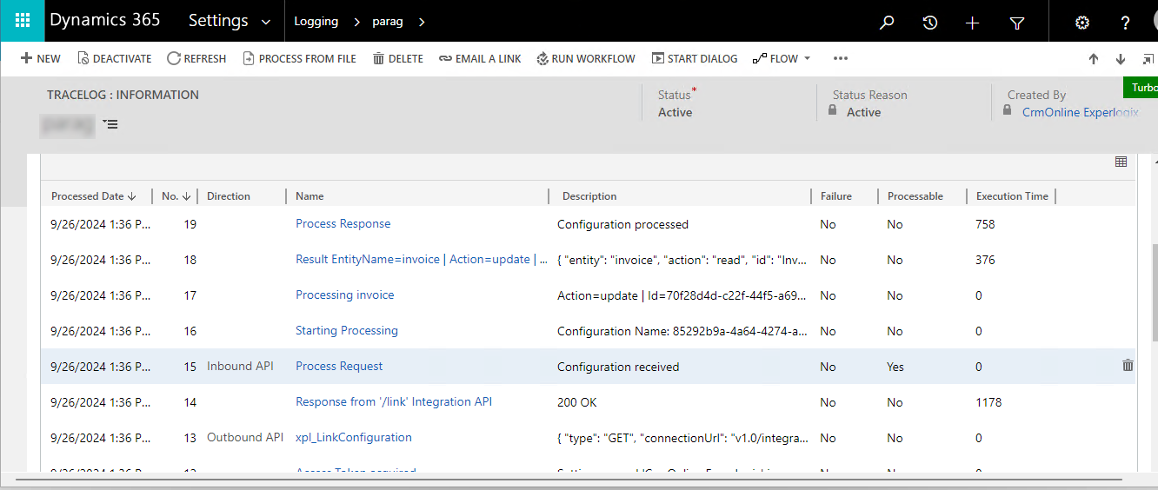This screenshot has height=490, width=1158.
Task: Open the Process Response log entry
Action: tap(343, 224)
